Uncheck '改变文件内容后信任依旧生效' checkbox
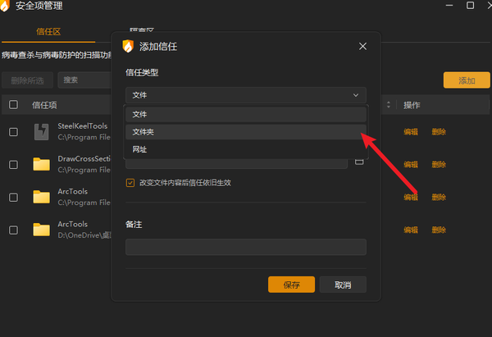492x337 pixels. tap(130, 183)
